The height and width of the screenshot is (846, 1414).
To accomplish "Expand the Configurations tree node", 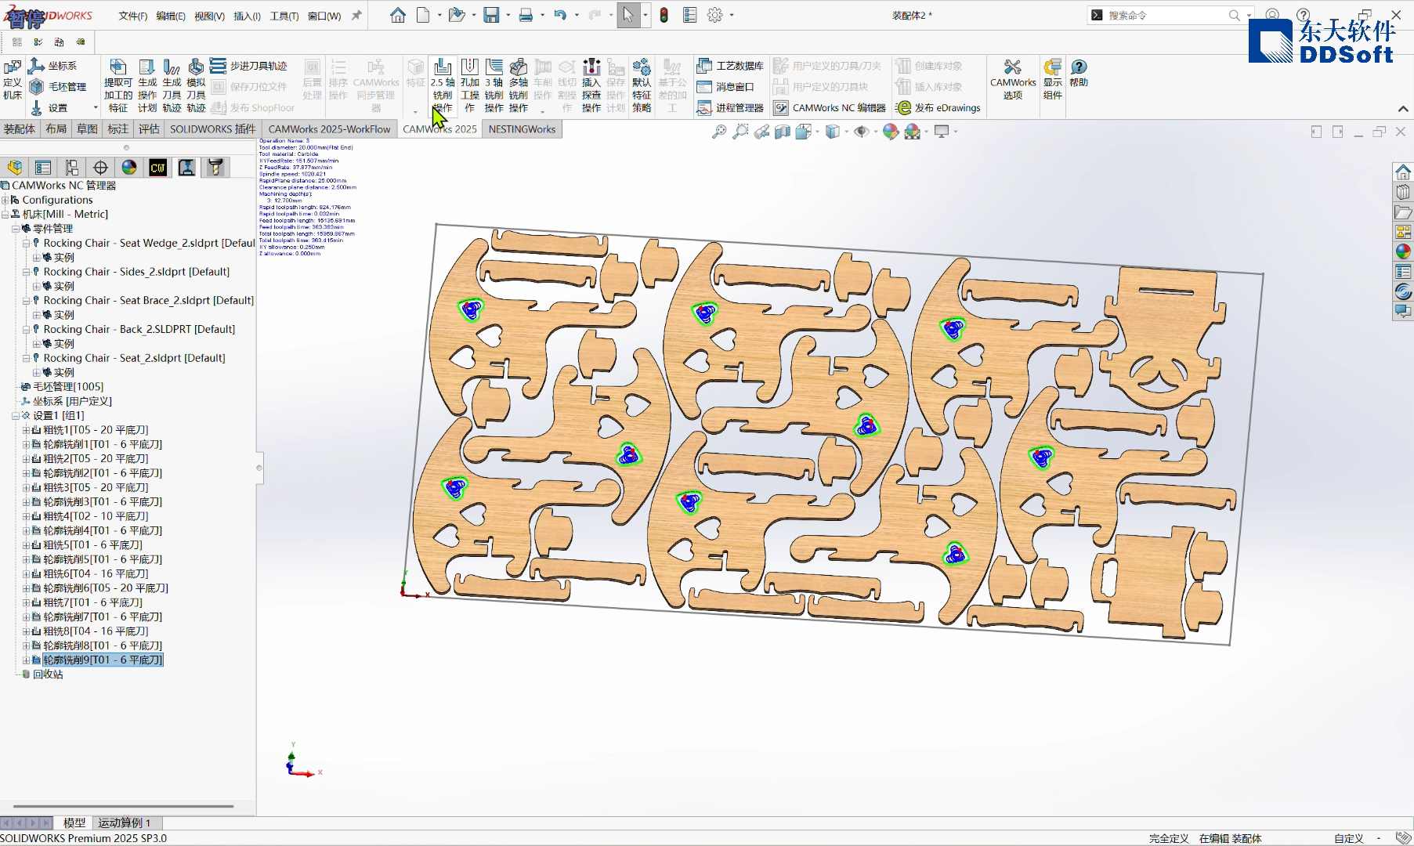I will pyautogui.click(x=5, y=200).
